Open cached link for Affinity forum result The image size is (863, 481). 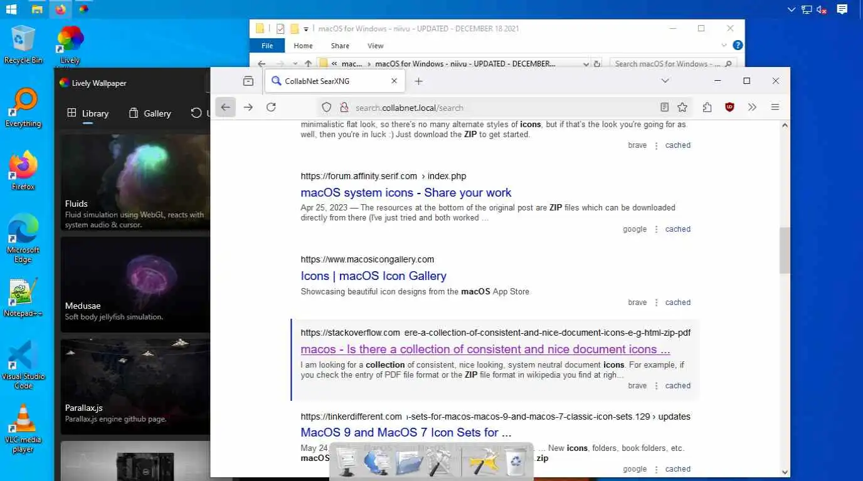point(678,229)
